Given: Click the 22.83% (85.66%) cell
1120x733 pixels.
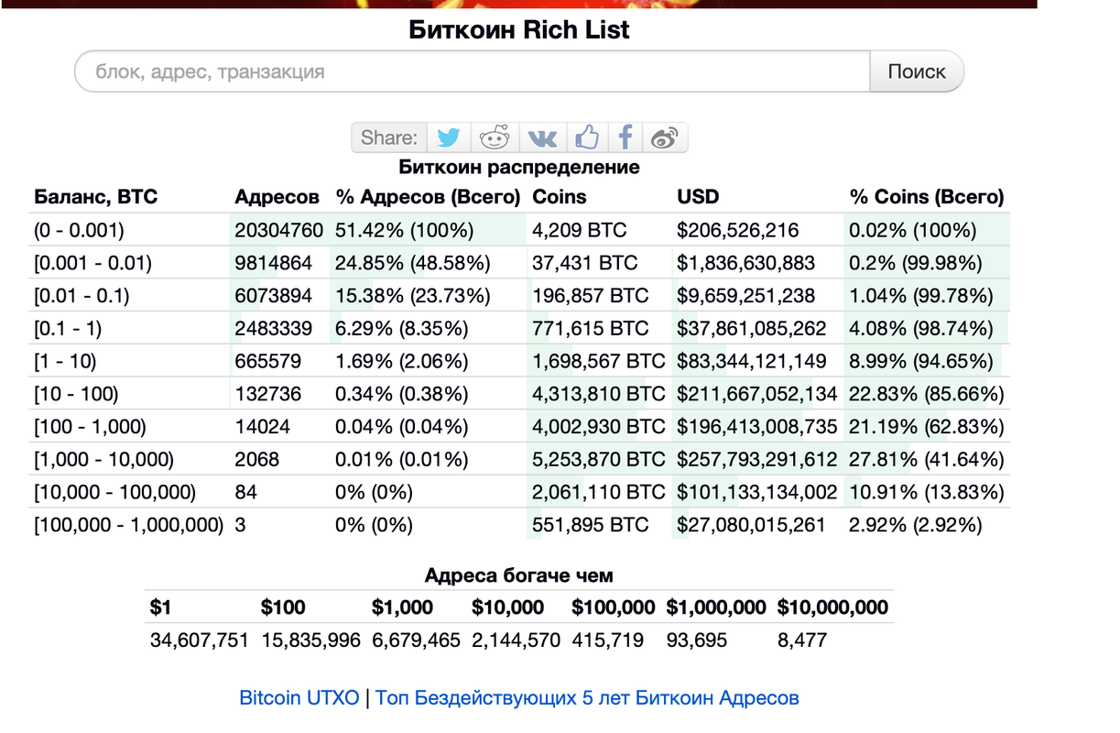Looking at the screenshot, I should pos(927,394).
